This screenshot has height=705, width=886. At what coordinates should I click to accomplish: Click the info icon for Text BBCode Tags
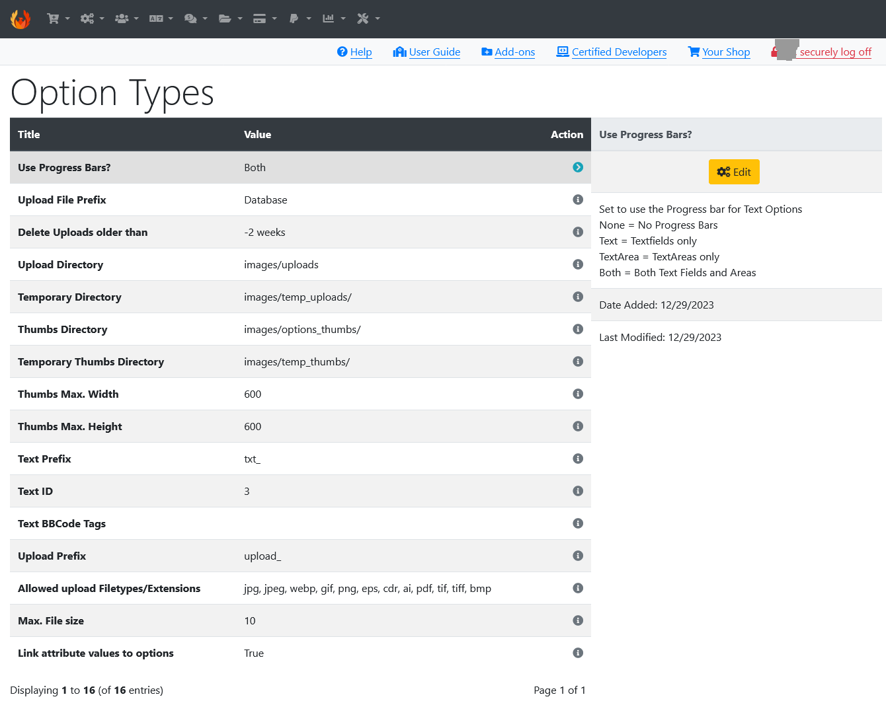point(578,523)
